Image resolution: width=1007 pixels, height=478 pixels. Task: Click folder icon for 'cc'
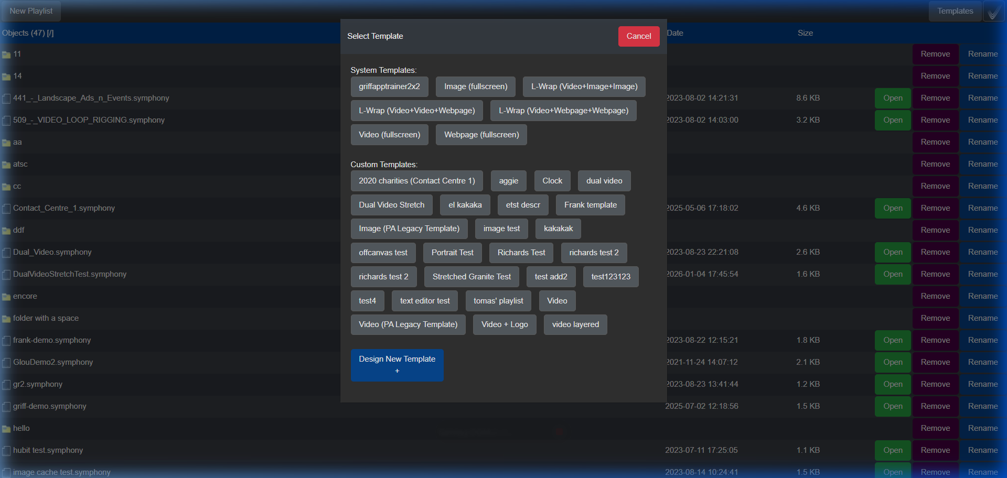(x=6, y=187)
